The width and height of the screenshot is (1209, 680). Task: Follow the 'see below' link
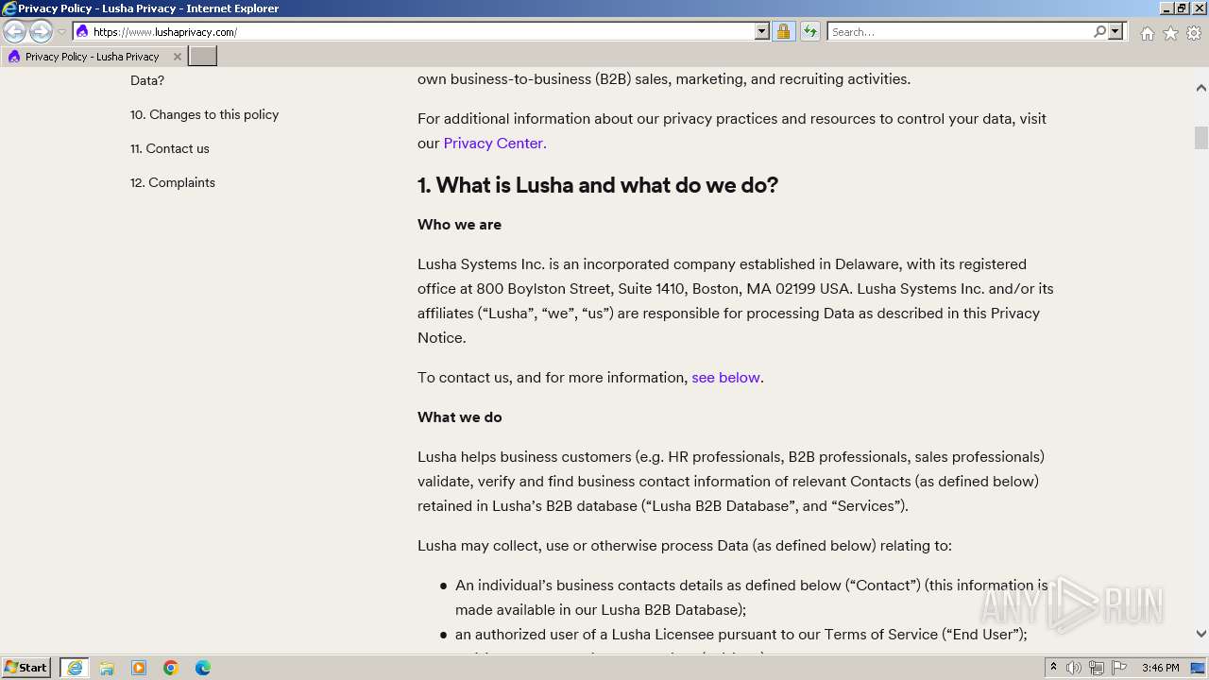tap(725, 377)
